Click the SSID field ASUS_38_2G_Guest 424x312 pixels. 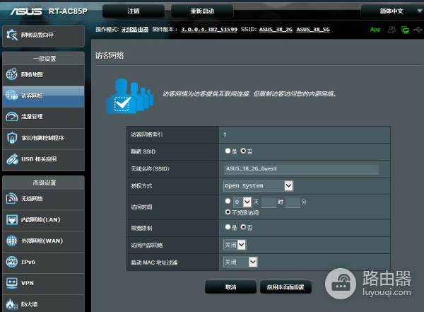pyautogui.click(x=301, y=168)
